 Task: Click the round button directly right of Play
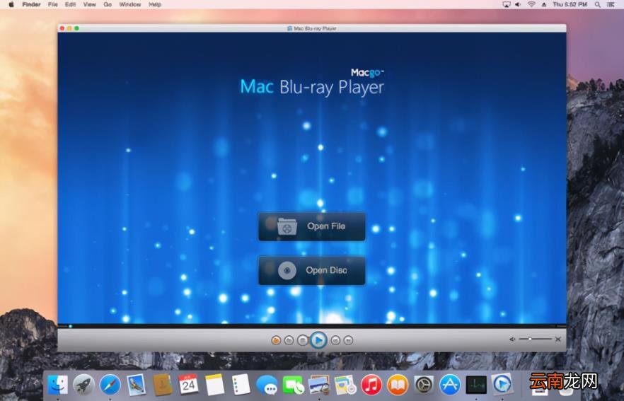335,340
